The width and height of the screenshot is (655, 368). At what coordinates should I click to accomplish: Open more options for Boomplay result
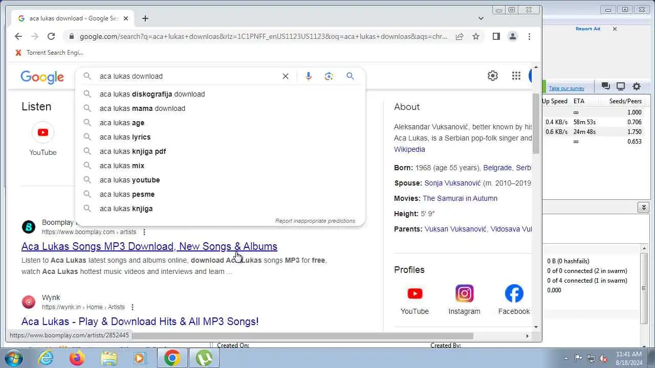click(x=144, y=232)
